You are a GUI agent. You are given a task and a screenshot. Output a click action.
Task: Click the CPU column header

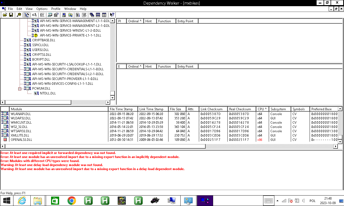[263, 109]
